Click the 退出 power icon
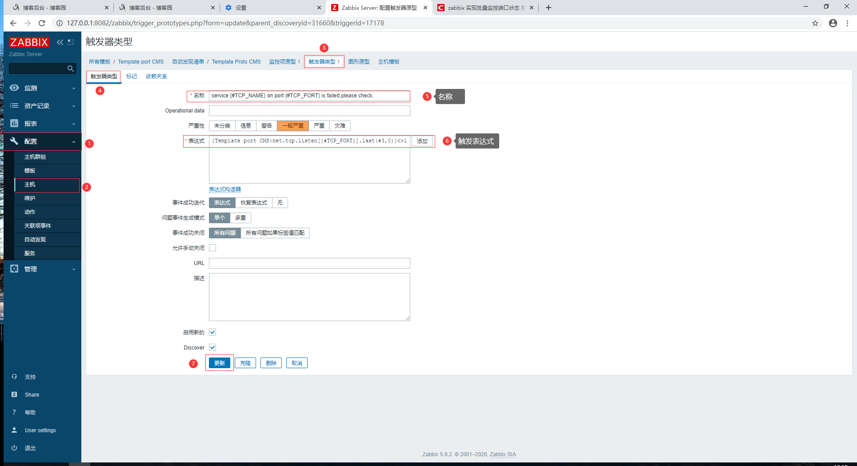The image size is (857, 466). (x=14, y=448)
